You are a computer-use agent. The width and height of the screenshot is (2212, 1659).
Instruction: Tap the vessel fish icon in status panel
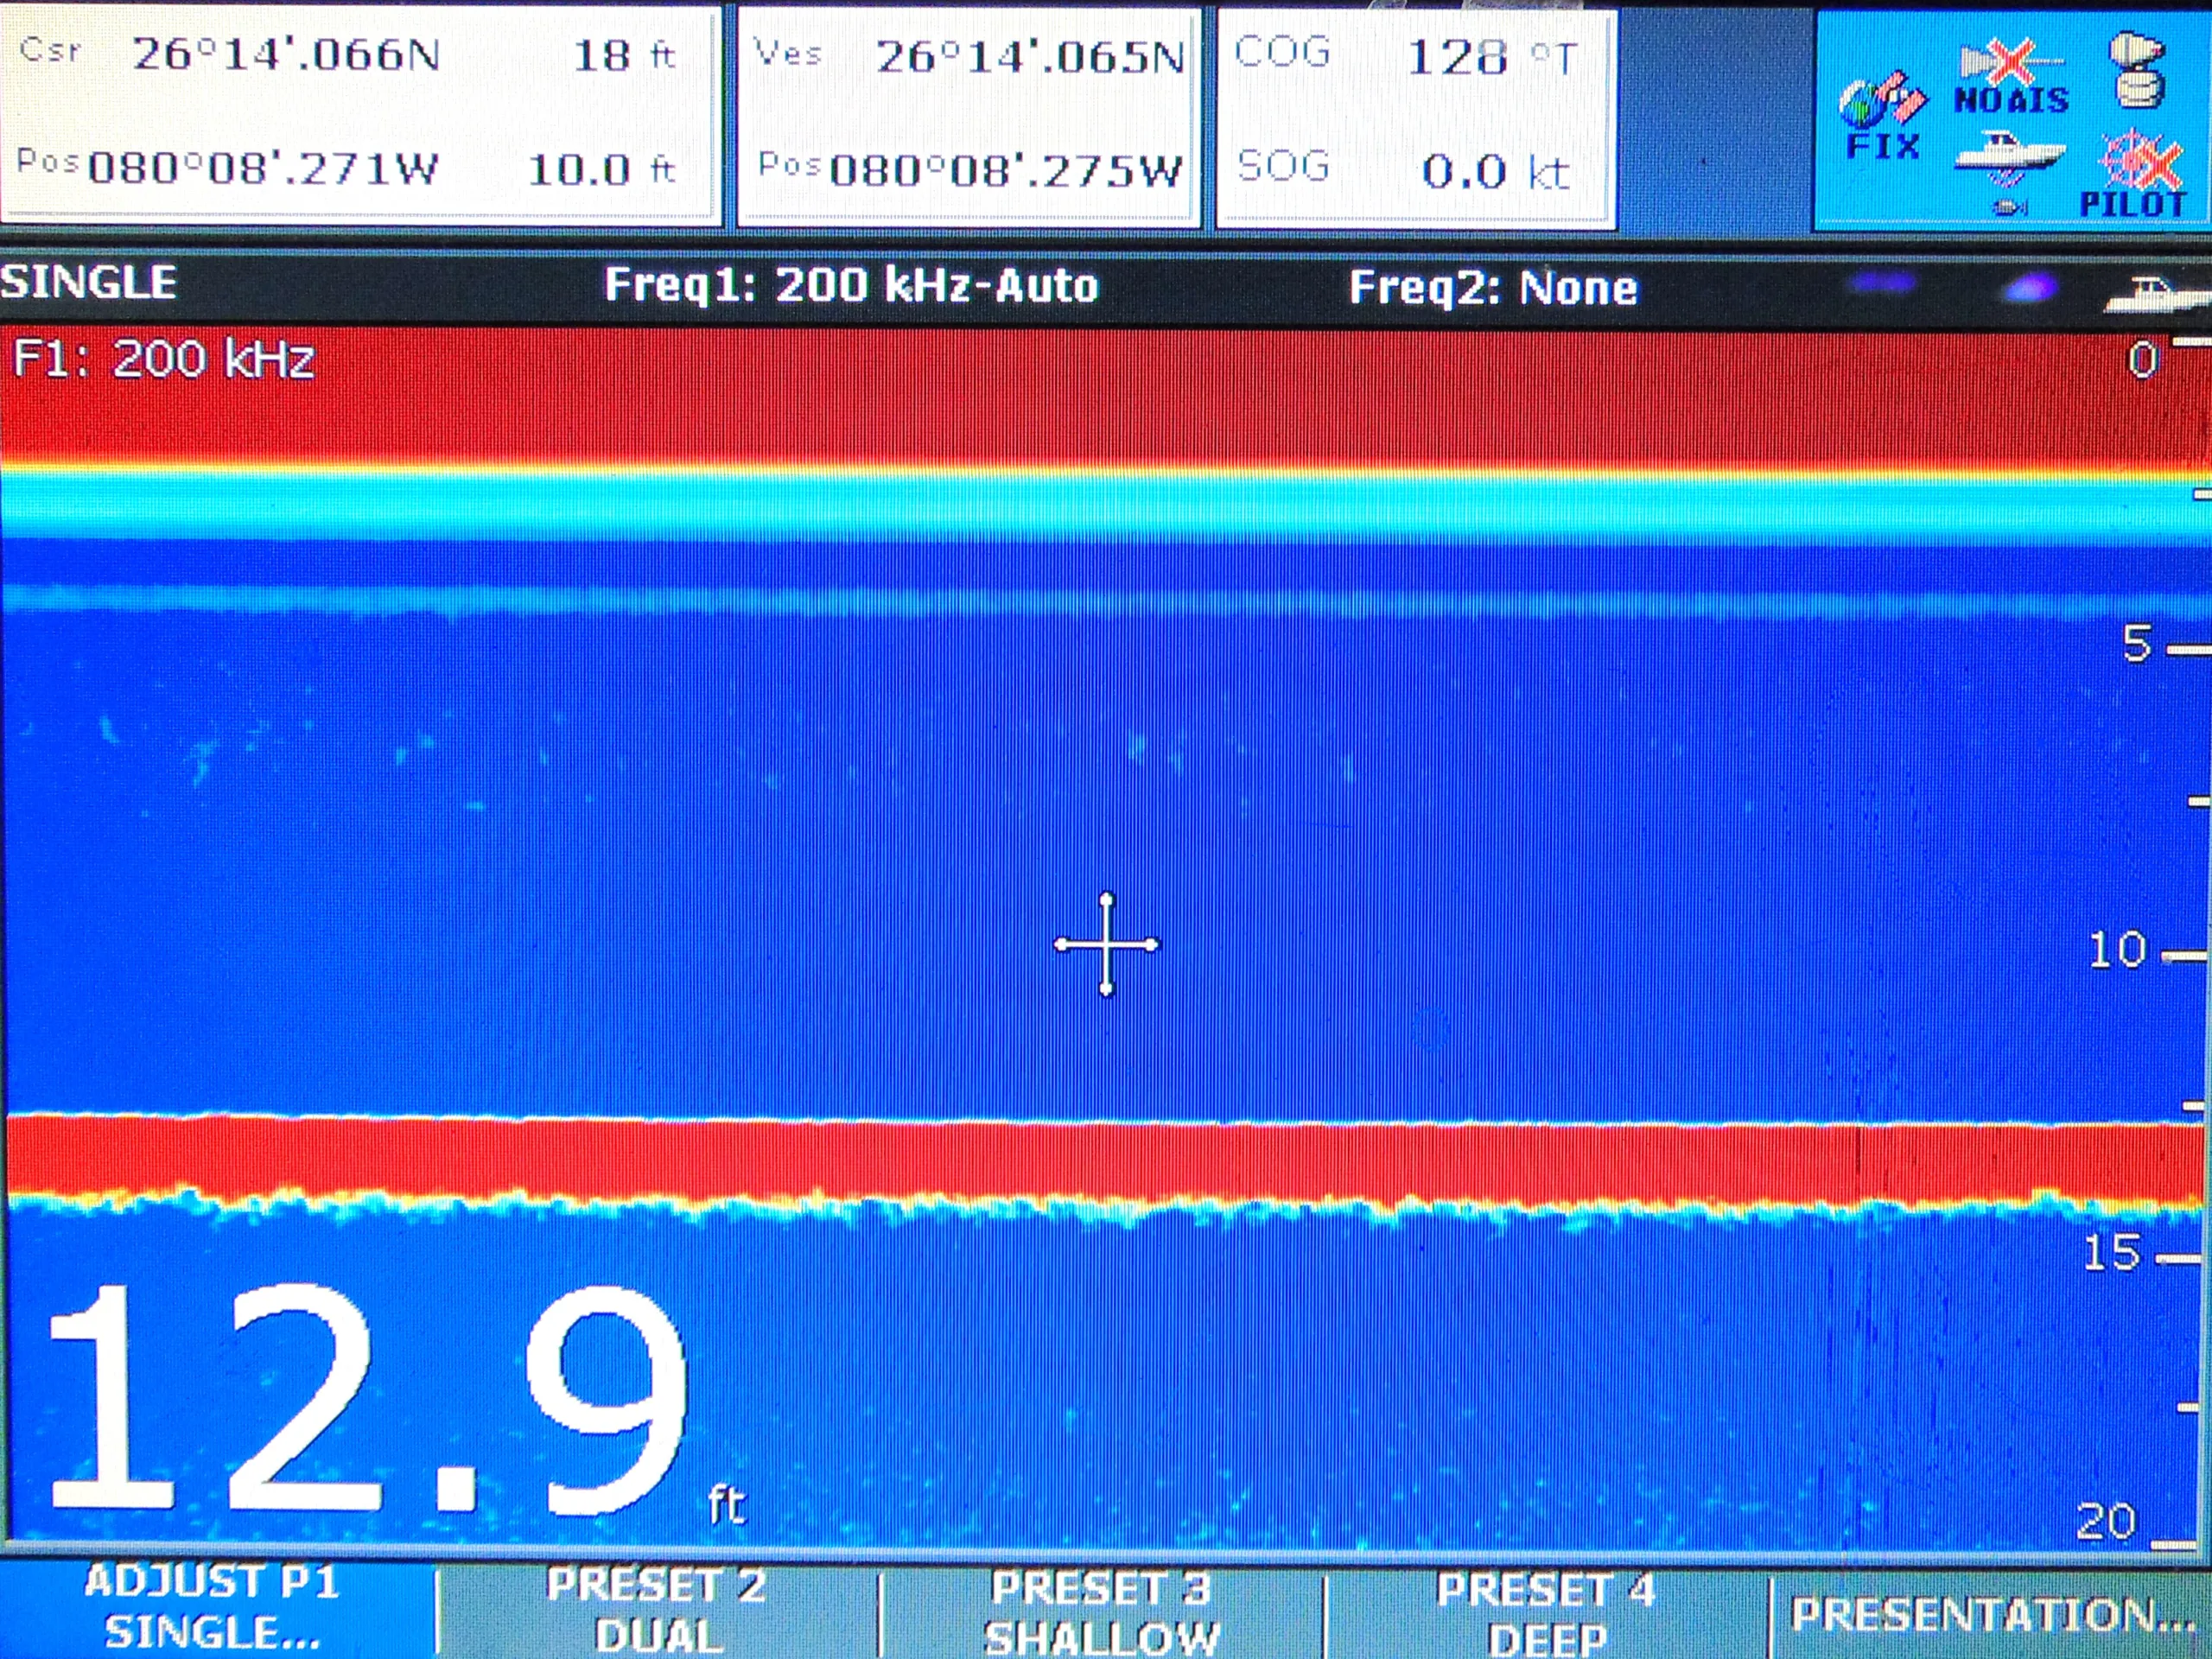click(x=2009, y=173)
